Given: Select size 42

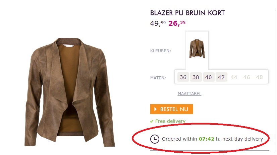Looking at the screenshot, I should coord(221,77).
